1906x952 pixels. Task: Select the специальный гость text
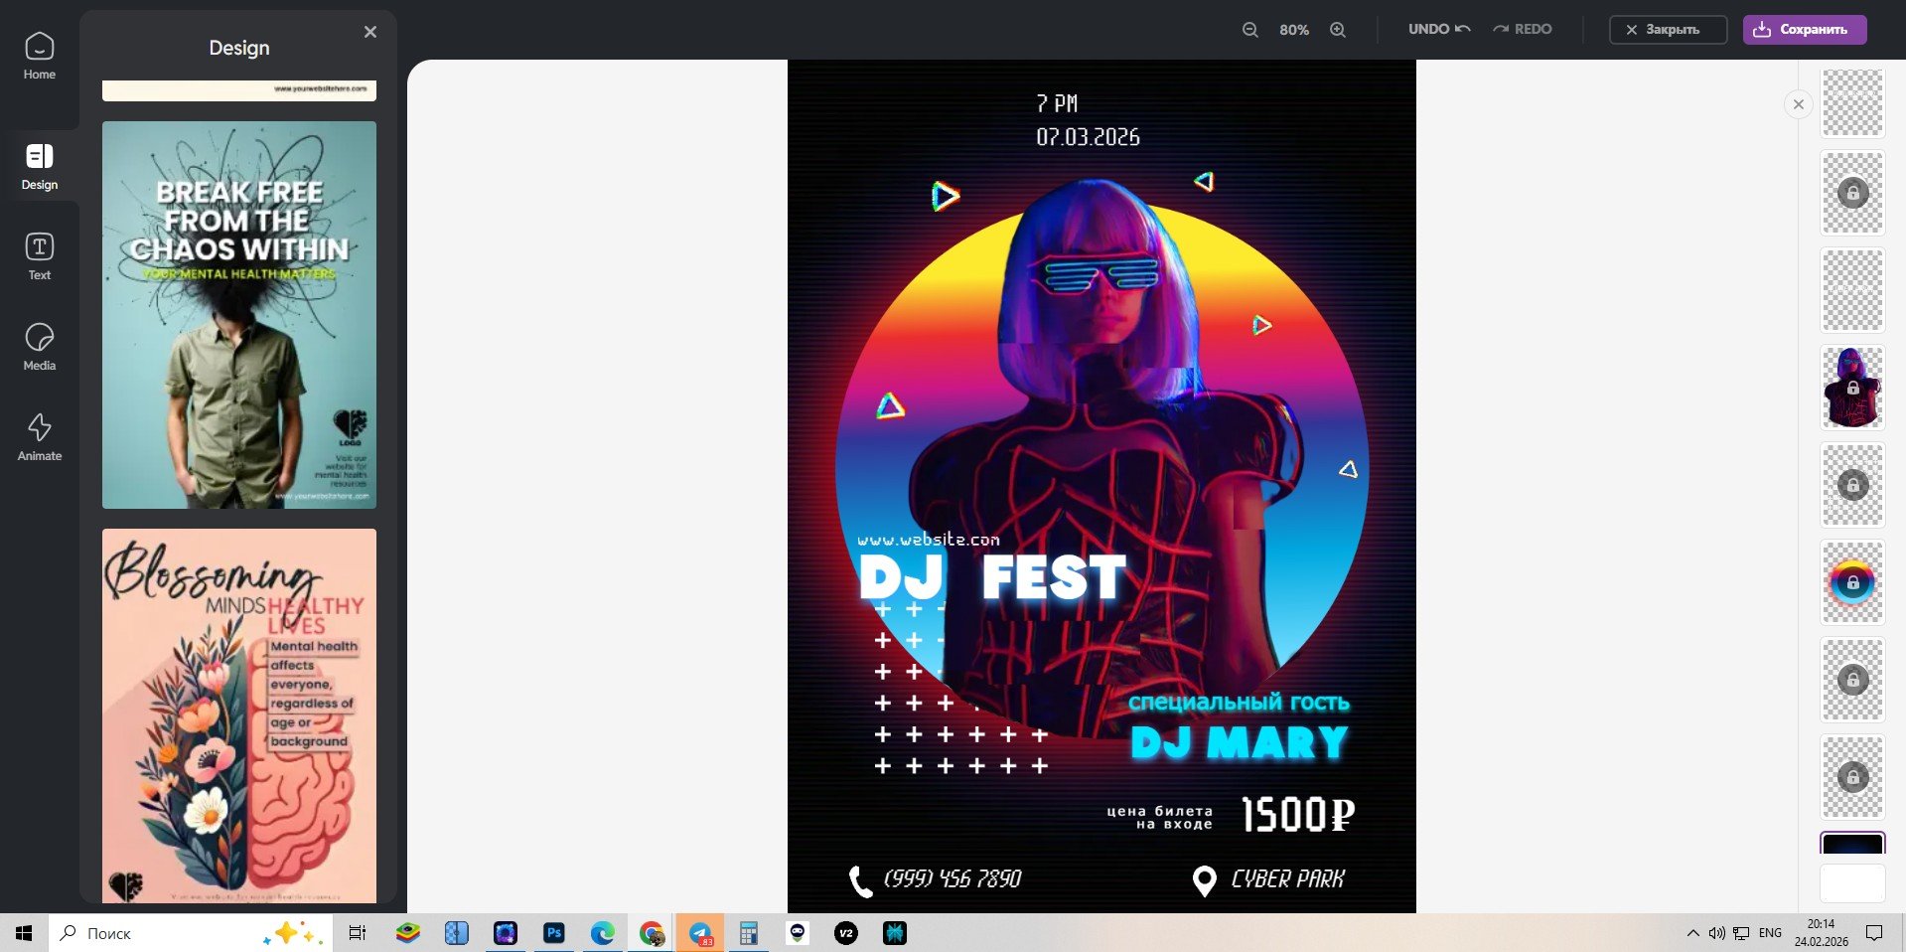pos(1239,703)
